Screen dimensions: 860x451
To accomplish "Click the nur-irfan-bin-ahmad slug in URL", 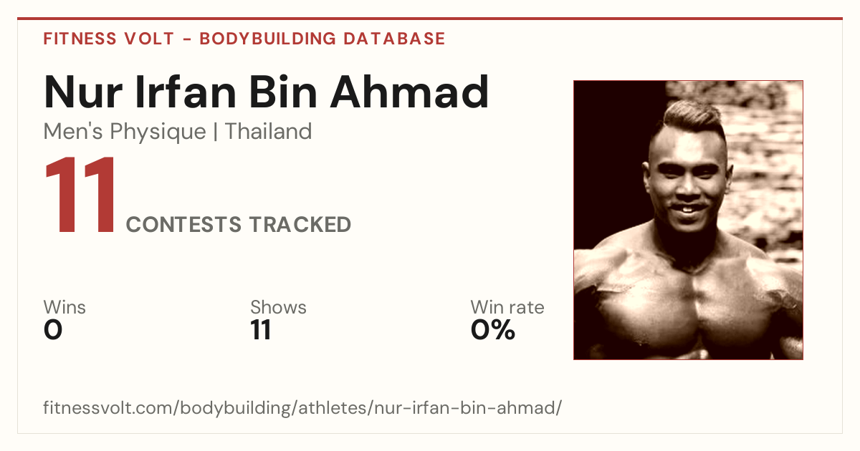I will [466, 409].
